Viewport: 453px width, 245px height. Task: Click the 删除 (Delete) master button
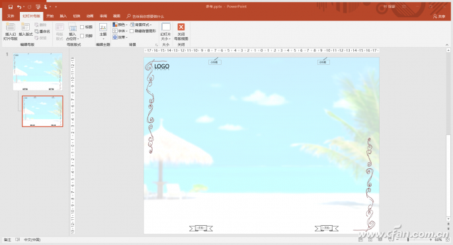pos(40,25)
